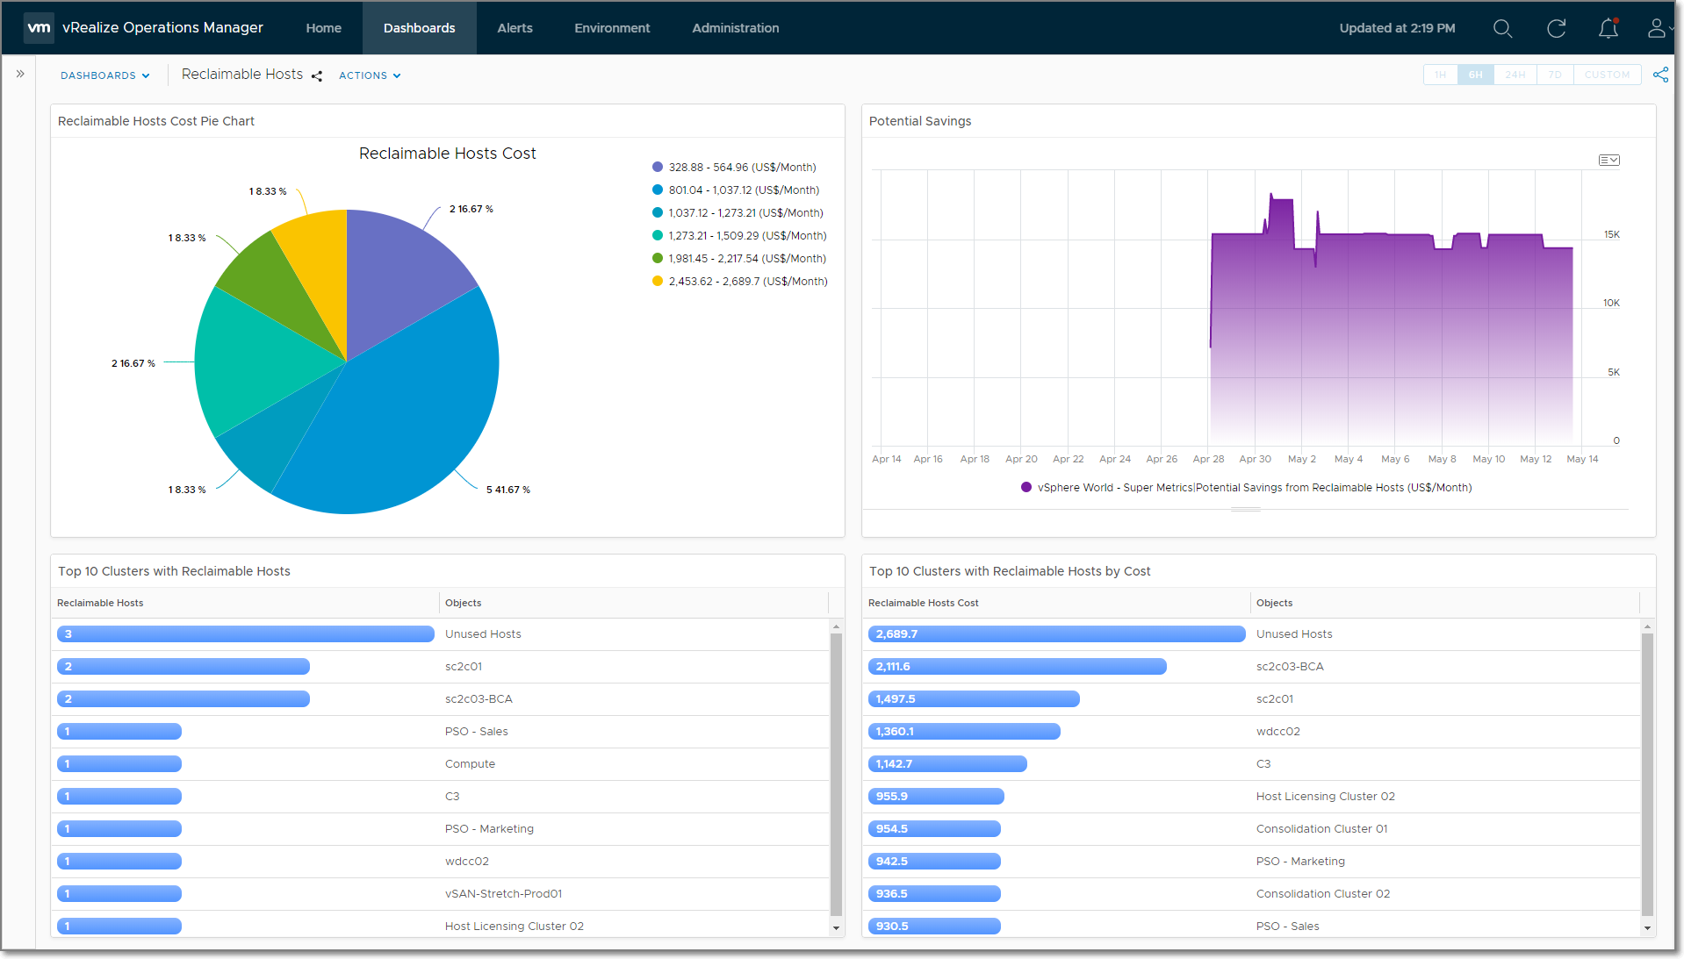Open the ACTIONS dropdown

click(x=370, y=75)
